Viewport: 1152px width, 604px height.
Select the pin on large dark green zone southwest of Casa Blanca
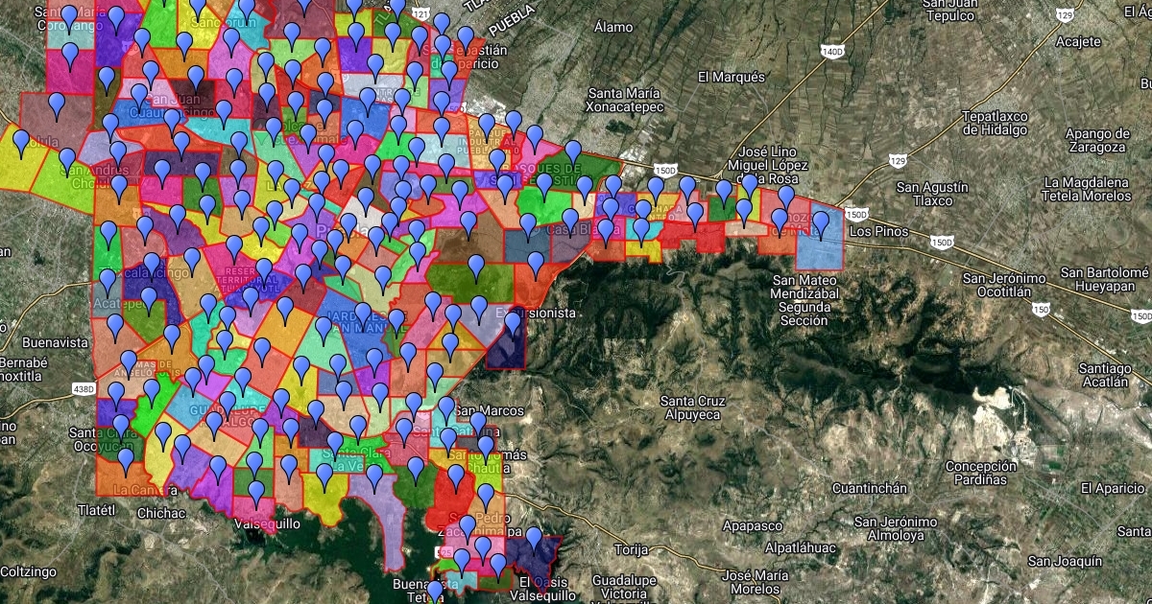pyautogui.click(x=476, y=269)
